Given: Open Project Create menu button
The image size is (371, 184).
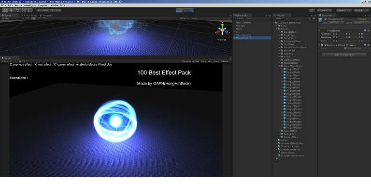Looking at the screenshot, I should pos(278,18).
